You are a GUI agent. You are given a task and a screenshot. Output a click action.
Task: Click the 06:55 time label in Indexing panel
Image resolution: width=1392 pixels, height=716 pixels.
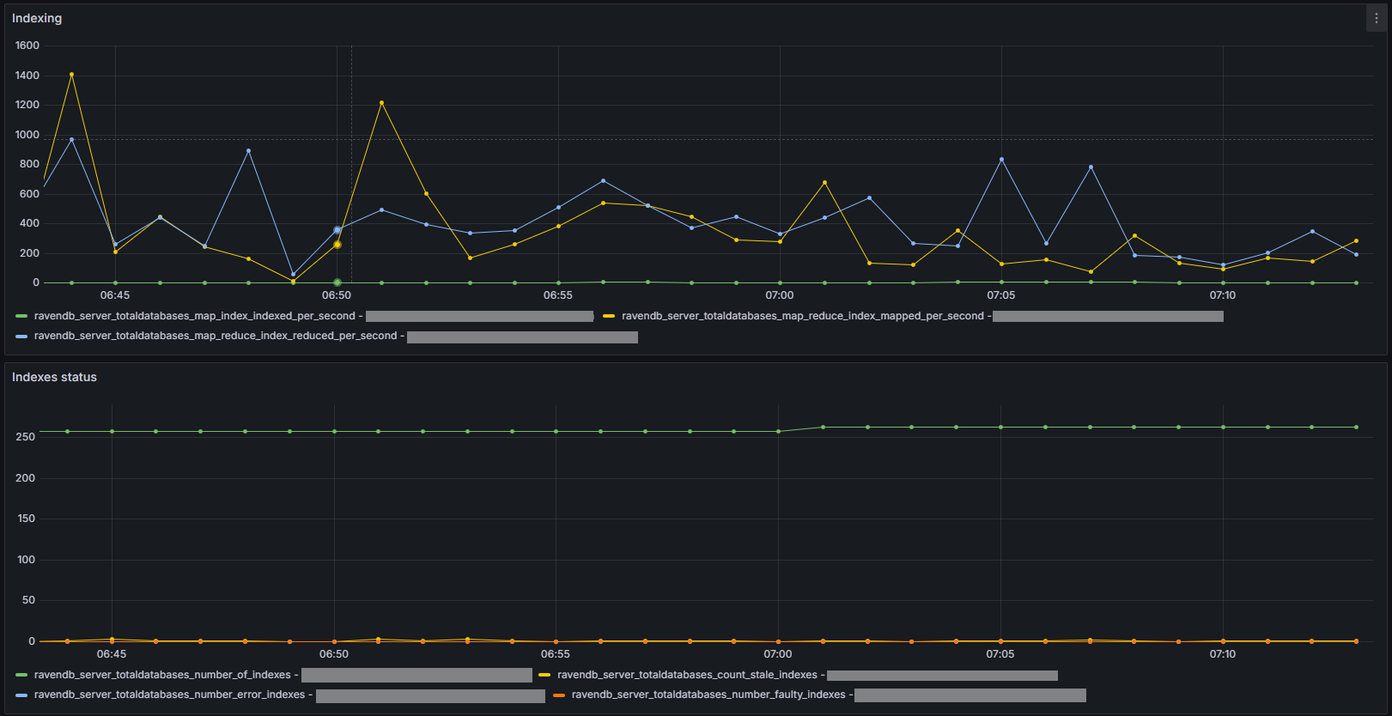pos(558,295)
